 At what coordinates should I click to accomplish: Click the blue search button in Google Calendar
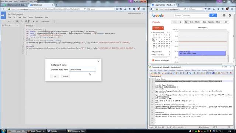click(213, 16)
